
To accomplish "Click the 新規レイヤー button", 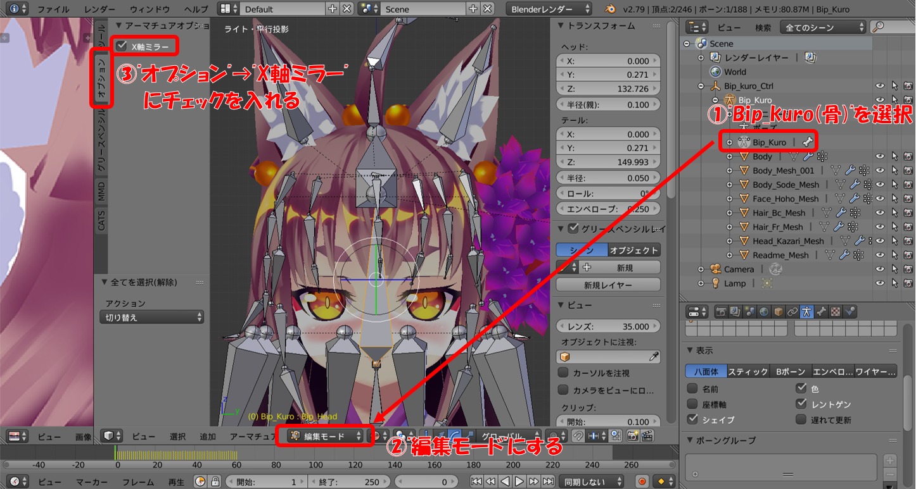I will pyautogui.click(x=607, y=285).
